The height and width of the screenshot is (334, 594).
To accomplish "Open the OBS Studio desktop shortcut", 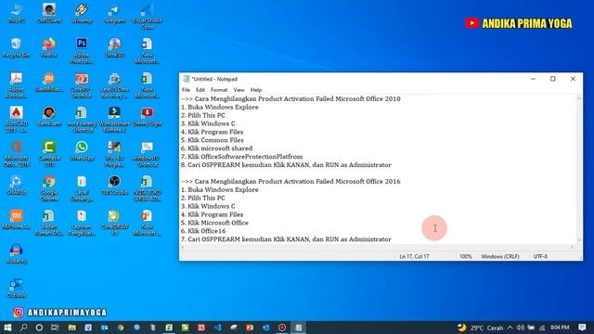I will click(114, 186).
